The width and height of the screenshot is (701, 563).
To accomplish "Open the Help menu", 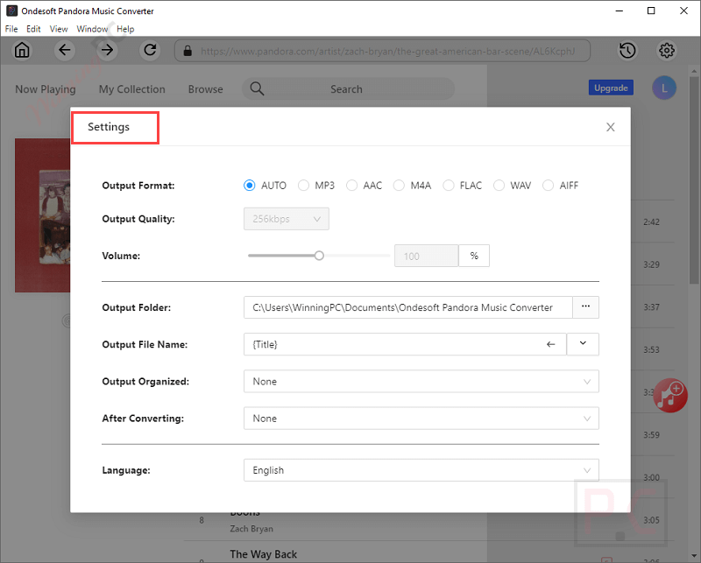I will coord(125,29).
